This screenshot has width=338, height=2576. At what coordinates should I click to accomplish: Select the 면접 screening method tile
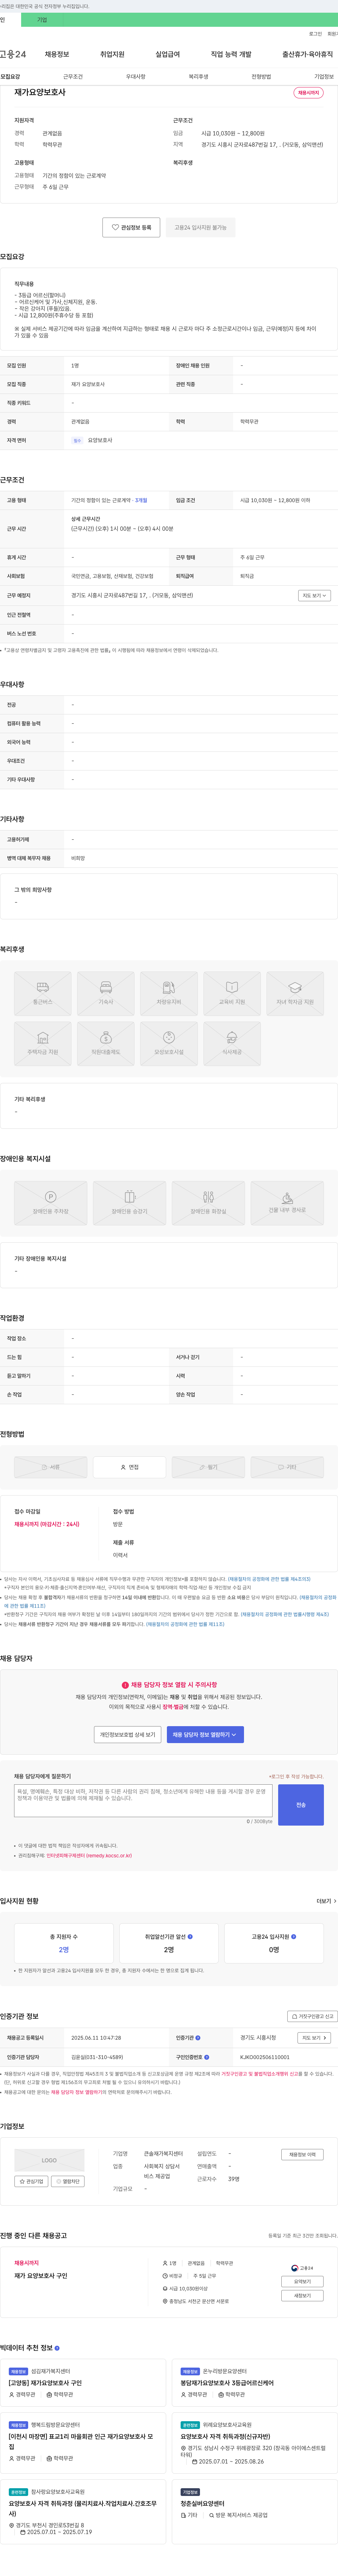point(130,1467)
